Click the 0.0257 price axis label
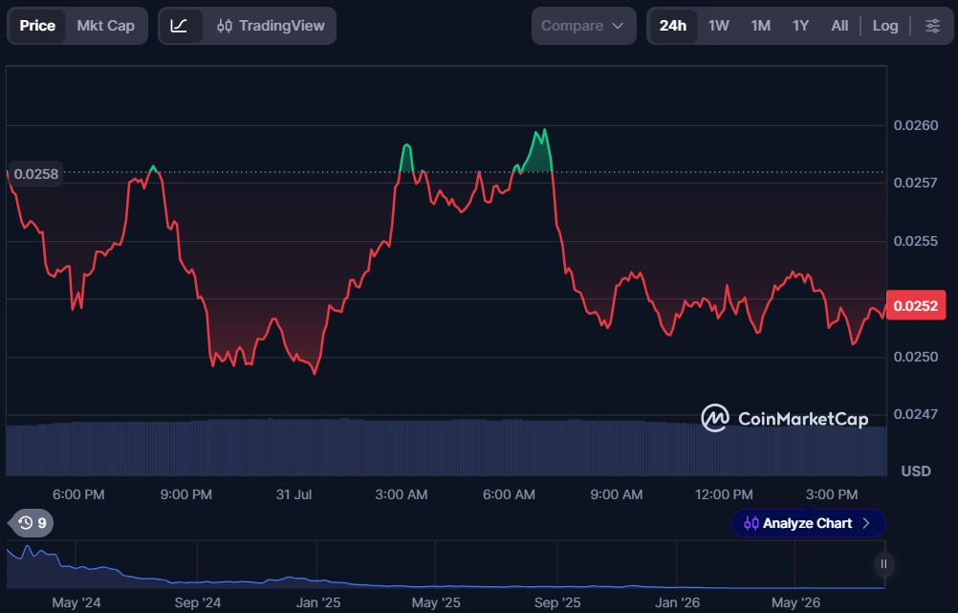This screenshot has height=613, width=958. click(915, 183)
